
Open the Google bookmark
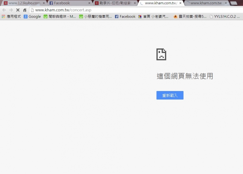32,17
